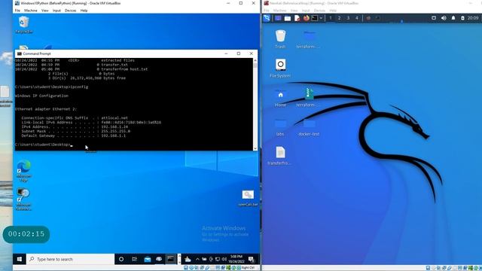Click the Windows tray network icon
The width and height of the screenshot is (482, 271).
(218, 259)
